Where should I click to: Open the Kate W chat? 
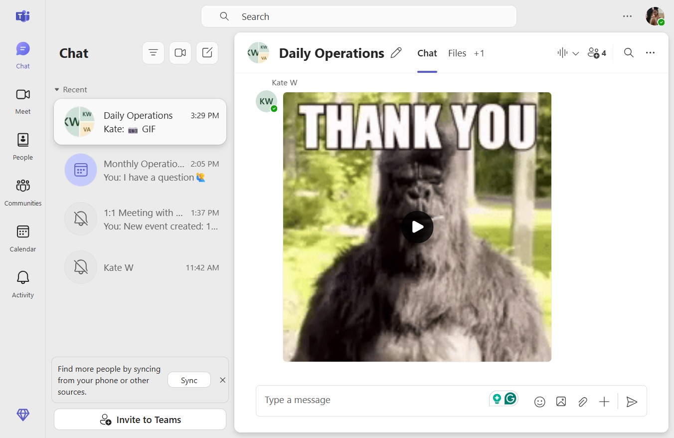tap(140, 267)
